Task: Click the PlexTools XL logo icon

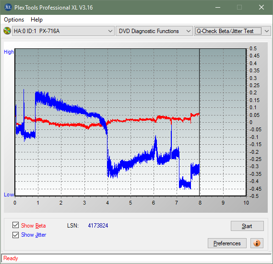Action: pyautogui.click(x=8, y=7)
